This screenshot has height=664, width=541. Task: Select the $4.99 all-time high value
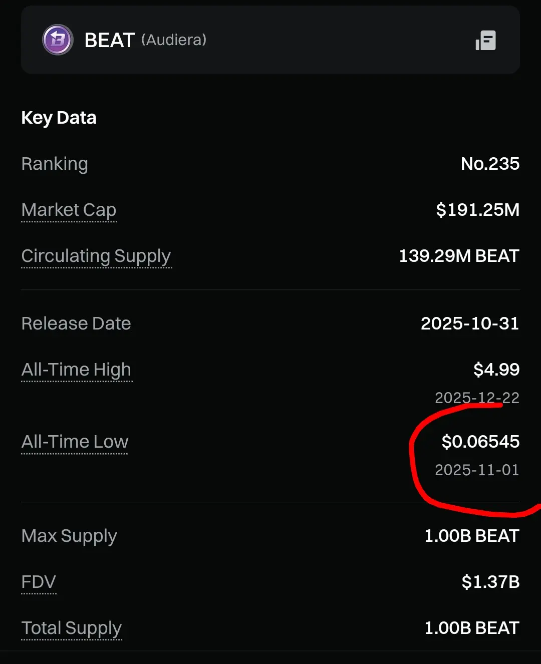[x=496, y=370]
